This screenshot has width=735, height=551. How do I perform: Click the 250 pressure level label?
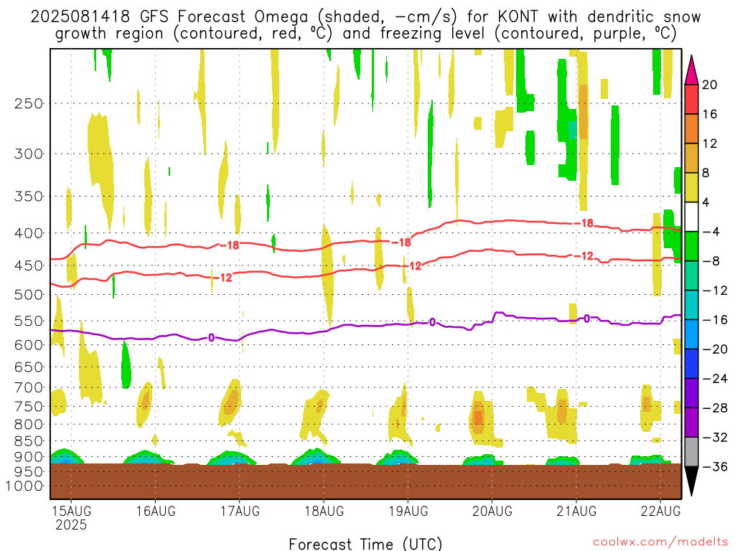tap(29, 103)
